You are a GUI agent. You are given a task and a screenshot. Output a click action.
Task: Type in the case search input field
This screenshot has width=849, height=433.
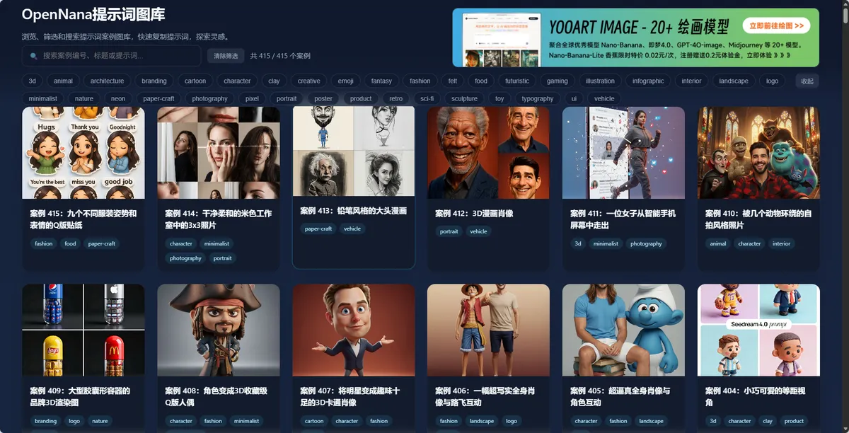[x=117, y=56]
